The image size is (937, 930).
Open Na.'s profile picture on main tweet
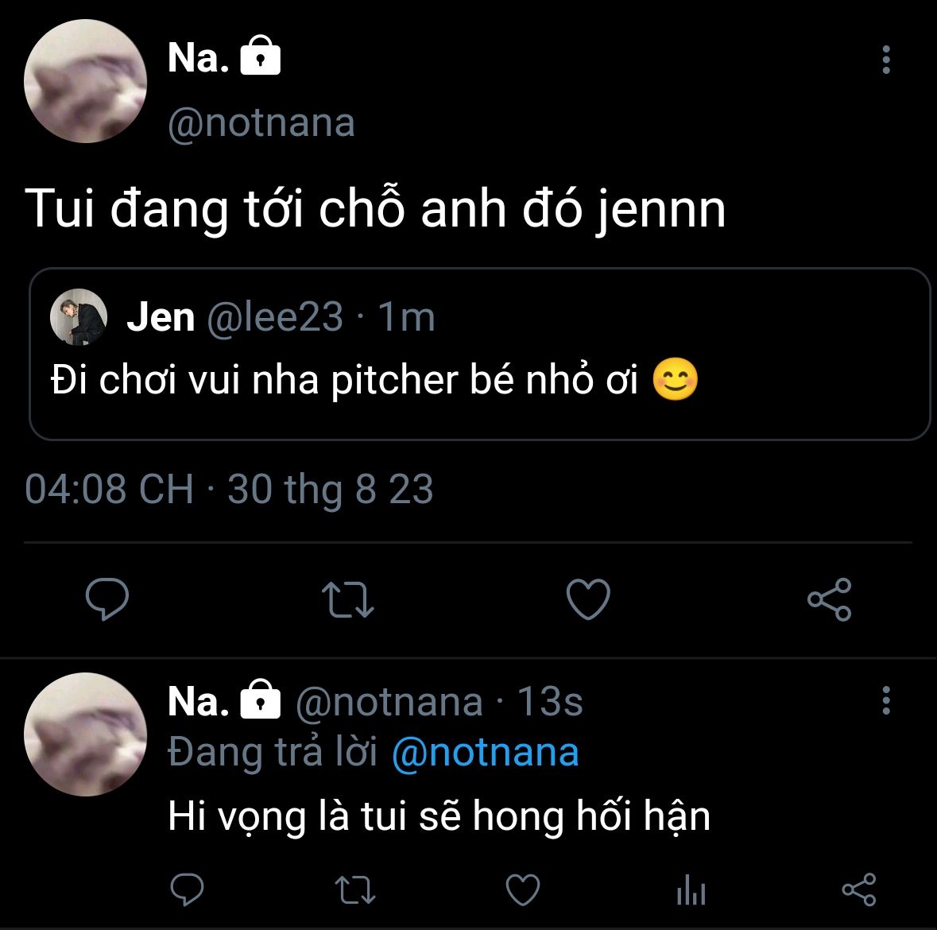pyautogui.click(x=86, y=82)
